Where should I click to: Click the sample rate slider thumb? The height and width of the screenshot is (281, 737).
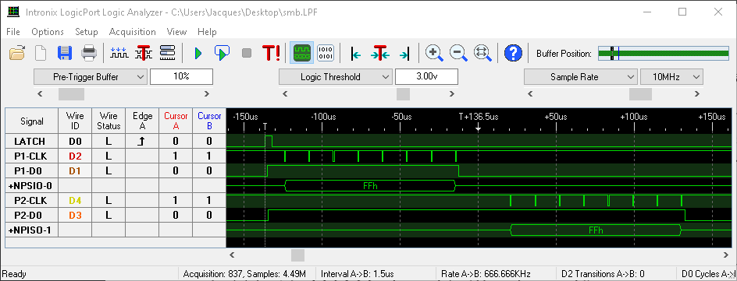[x=641, y=94]
